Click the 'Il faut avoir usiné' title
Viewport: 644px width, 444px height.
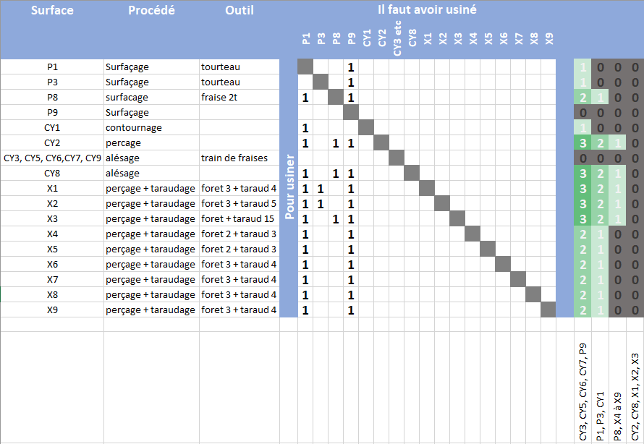(x=427, y=9)
